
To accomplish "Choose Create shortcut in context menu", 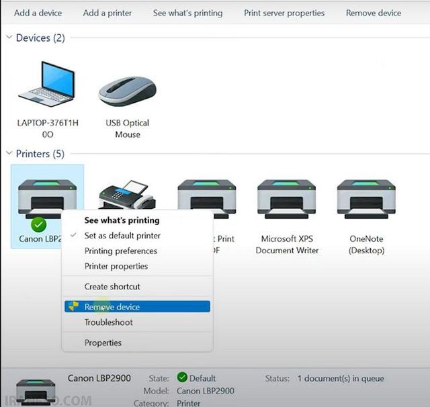I will tap(137, 287).
